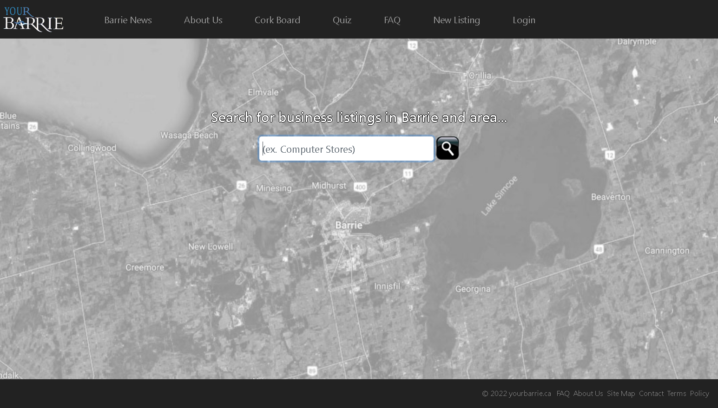Open Barrie News in the top navigation

point(128,20)
